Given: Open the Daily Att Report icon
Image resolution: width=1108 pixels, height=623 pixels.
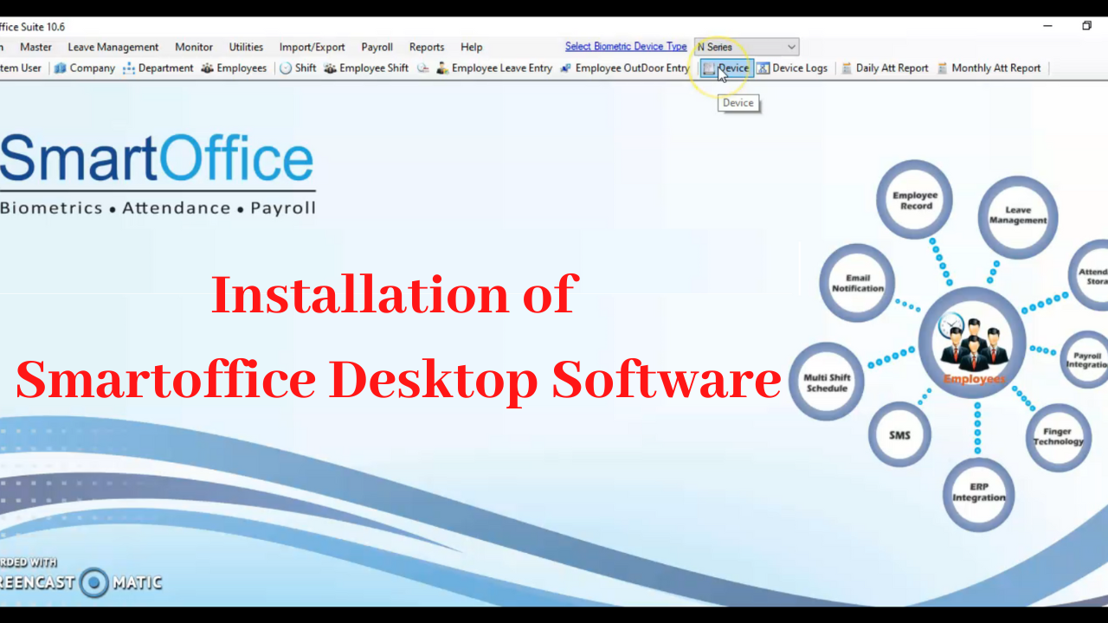Looking at the screenshot, I should click(x=885, y=67).
